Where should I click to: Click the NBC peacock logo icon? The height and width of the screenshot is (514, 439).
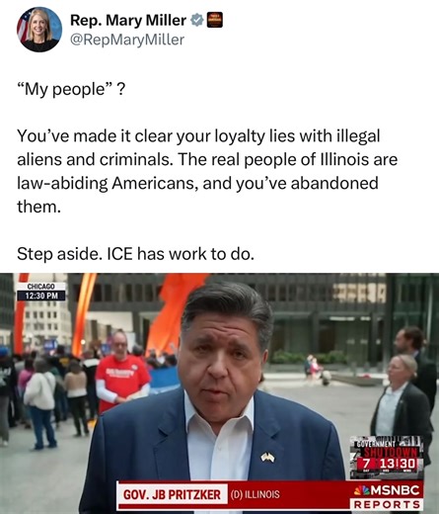click(x=362, y=490)
